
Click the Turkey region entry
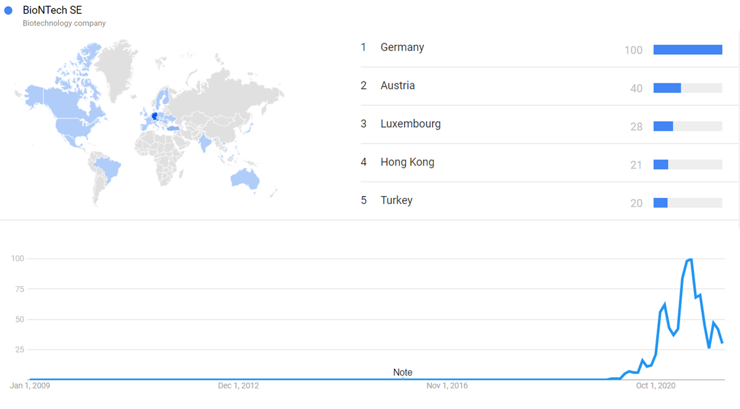point(396,201)
